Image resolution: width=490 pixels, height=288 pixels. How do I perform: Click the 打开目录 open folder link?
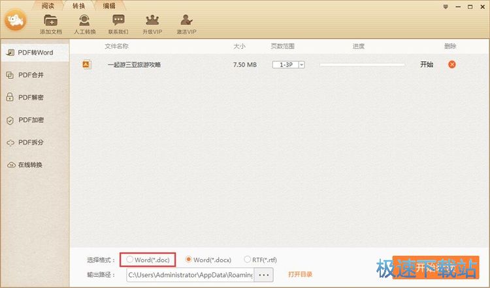coord(300,274)
